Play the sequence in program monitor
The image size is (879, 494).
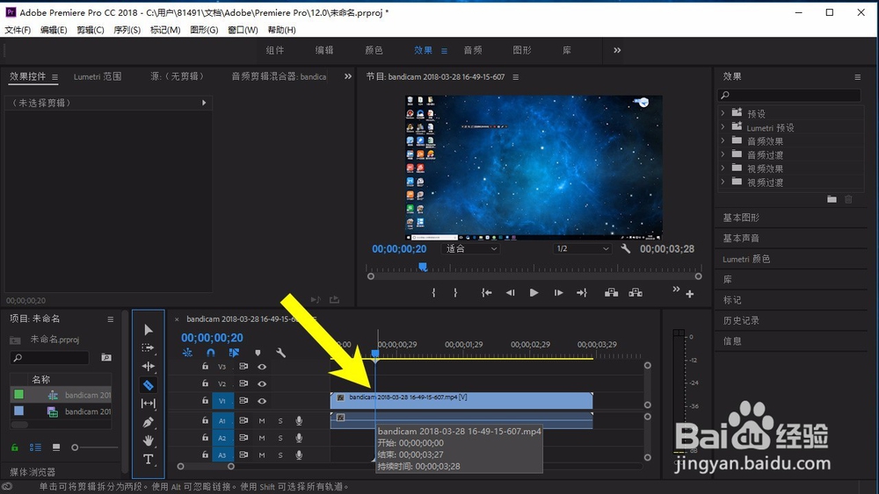[534, 292]
